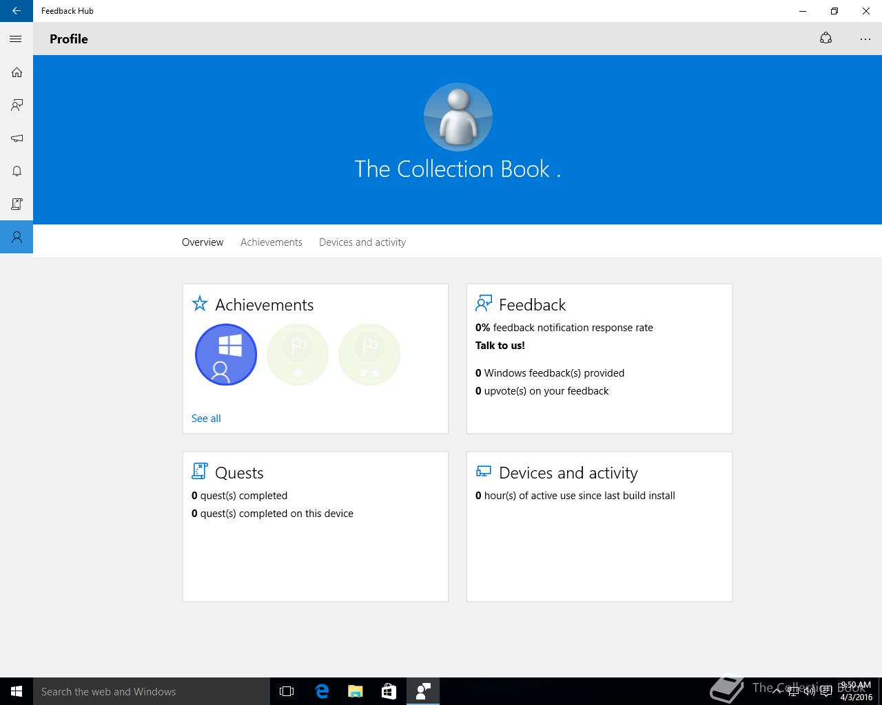Open Home from the sidebar
The width and height of the screenshot is (882, 705).
[x=17, y=72]
